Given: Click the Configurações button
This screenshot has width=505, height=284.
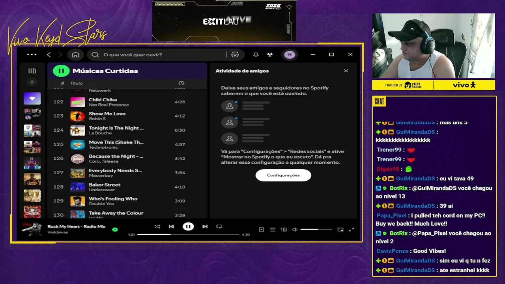Looking at the screenshot, I should (x=283, y=175).
